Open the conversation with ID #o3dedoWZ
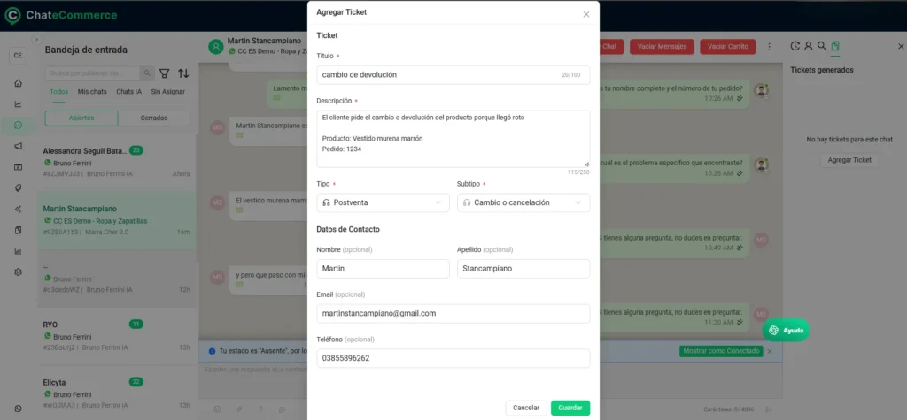Image resolution: width=907 pixels, height=420 pixels. 116,279
